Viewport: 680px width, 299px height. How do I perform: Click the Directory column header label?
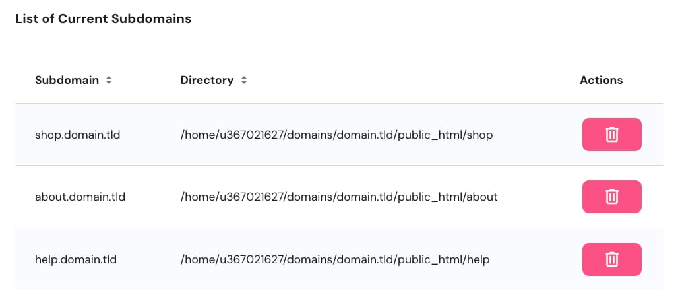206,80
